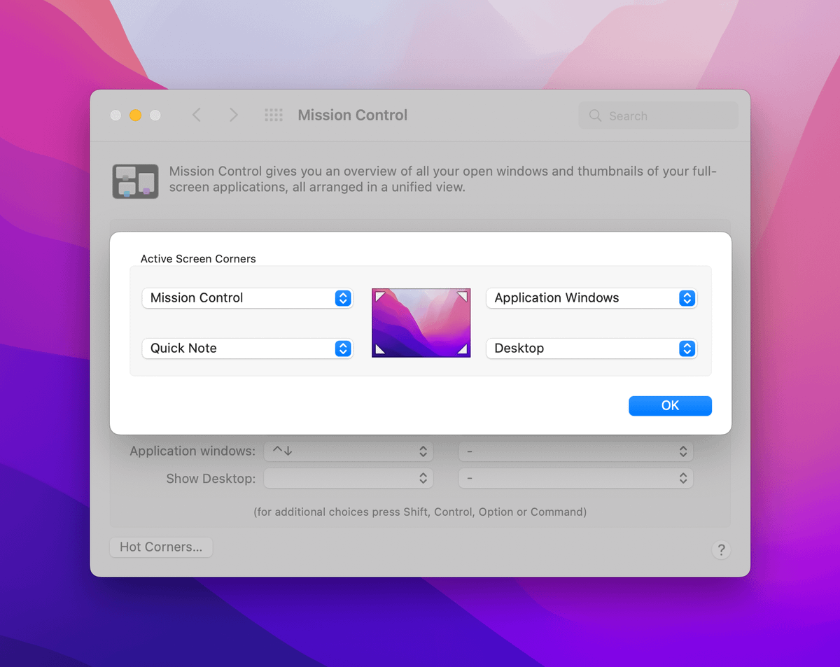This screenshot has width=840, height=667.
Task: Open the Application Windows corner dropdown
Action: (x=591, y=298)
